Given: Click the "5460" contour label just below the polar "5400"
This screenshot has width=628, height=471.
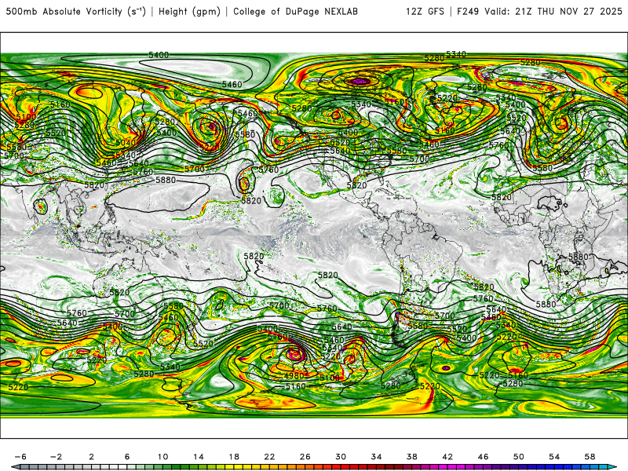Looking at the screenshot, I should click(232, 84).
